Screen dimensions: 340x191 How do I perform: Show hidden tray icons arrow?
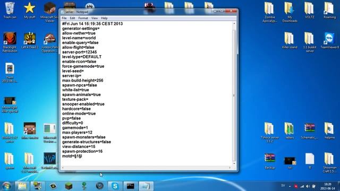click(x=290, y=186)
